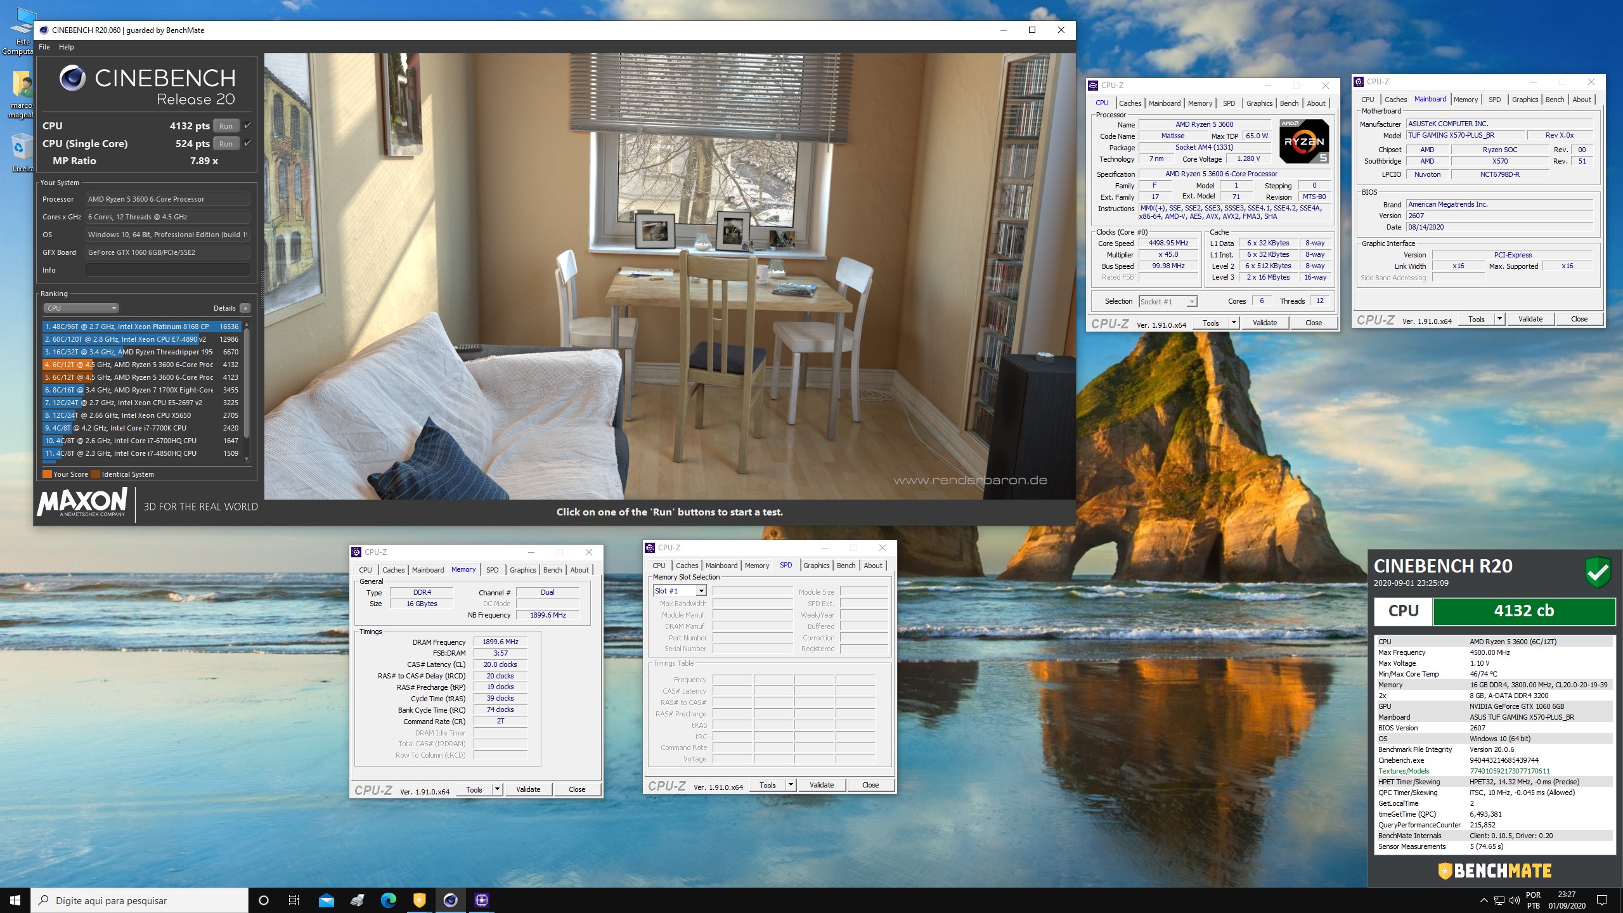Click Close button in CPU-Z Mainboard window
The height and width of the screenshot is (913, 1623).
pyautogui.click(x=1579, y=319)
